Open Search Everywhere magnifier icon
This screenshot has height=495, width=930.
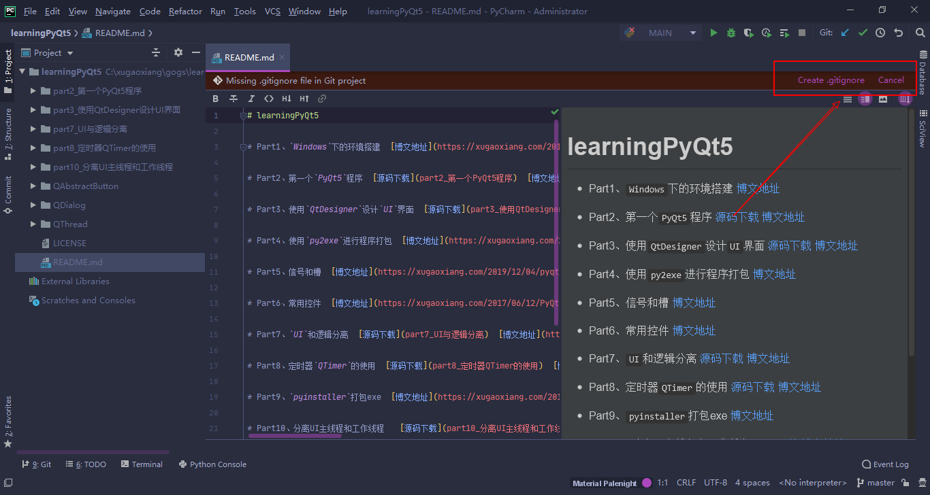[x=920, y=33]
